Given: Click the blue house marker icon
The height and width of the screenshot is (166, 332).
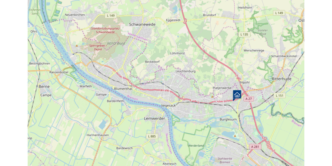Looking at the screenshot, I should tap(237, 95).
